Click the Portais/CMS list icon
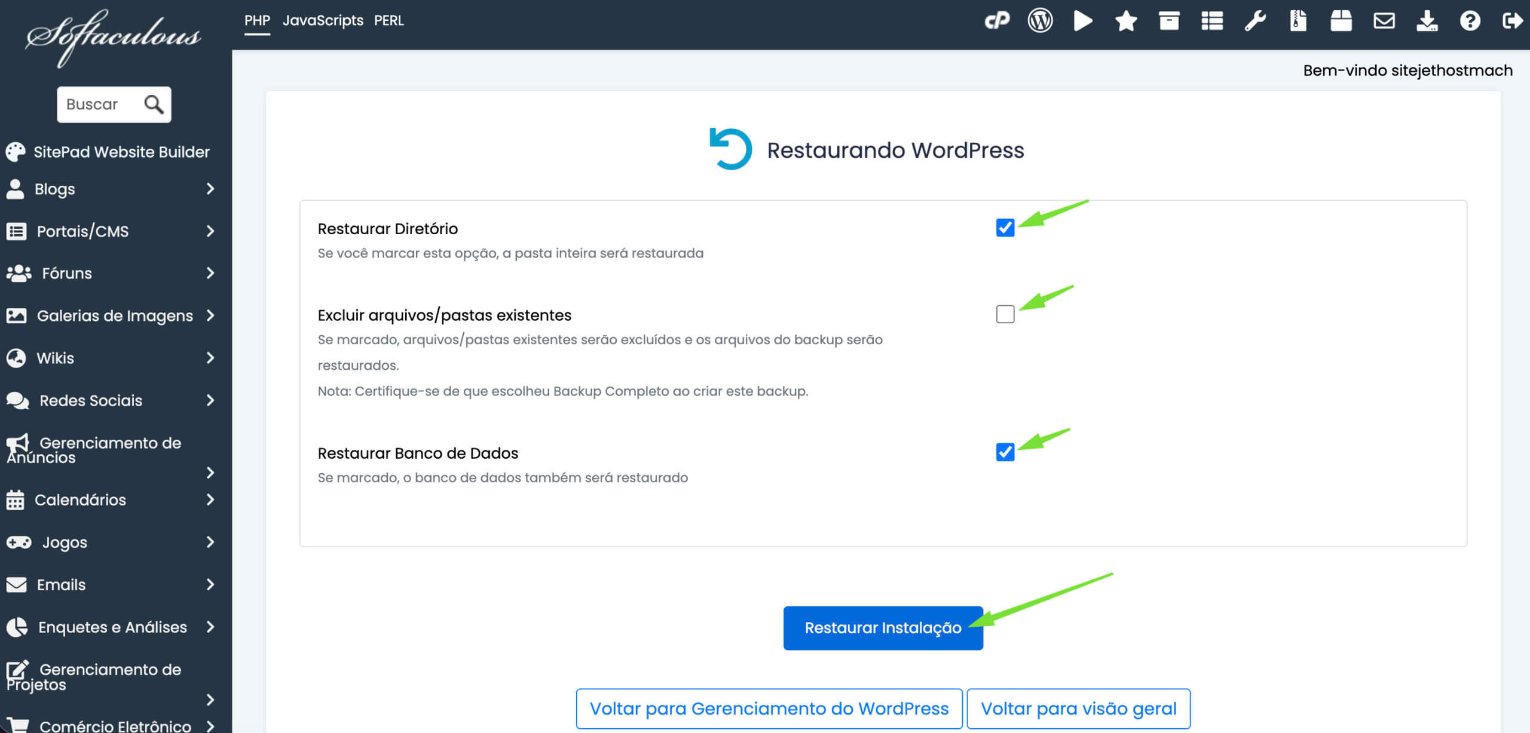This screenshot has width=1530, height=733. click(x=16, y=231)
